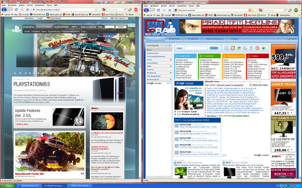
Task: Click green Adblock Plus icon in PRAD window
Action: (x=296, y=10)
